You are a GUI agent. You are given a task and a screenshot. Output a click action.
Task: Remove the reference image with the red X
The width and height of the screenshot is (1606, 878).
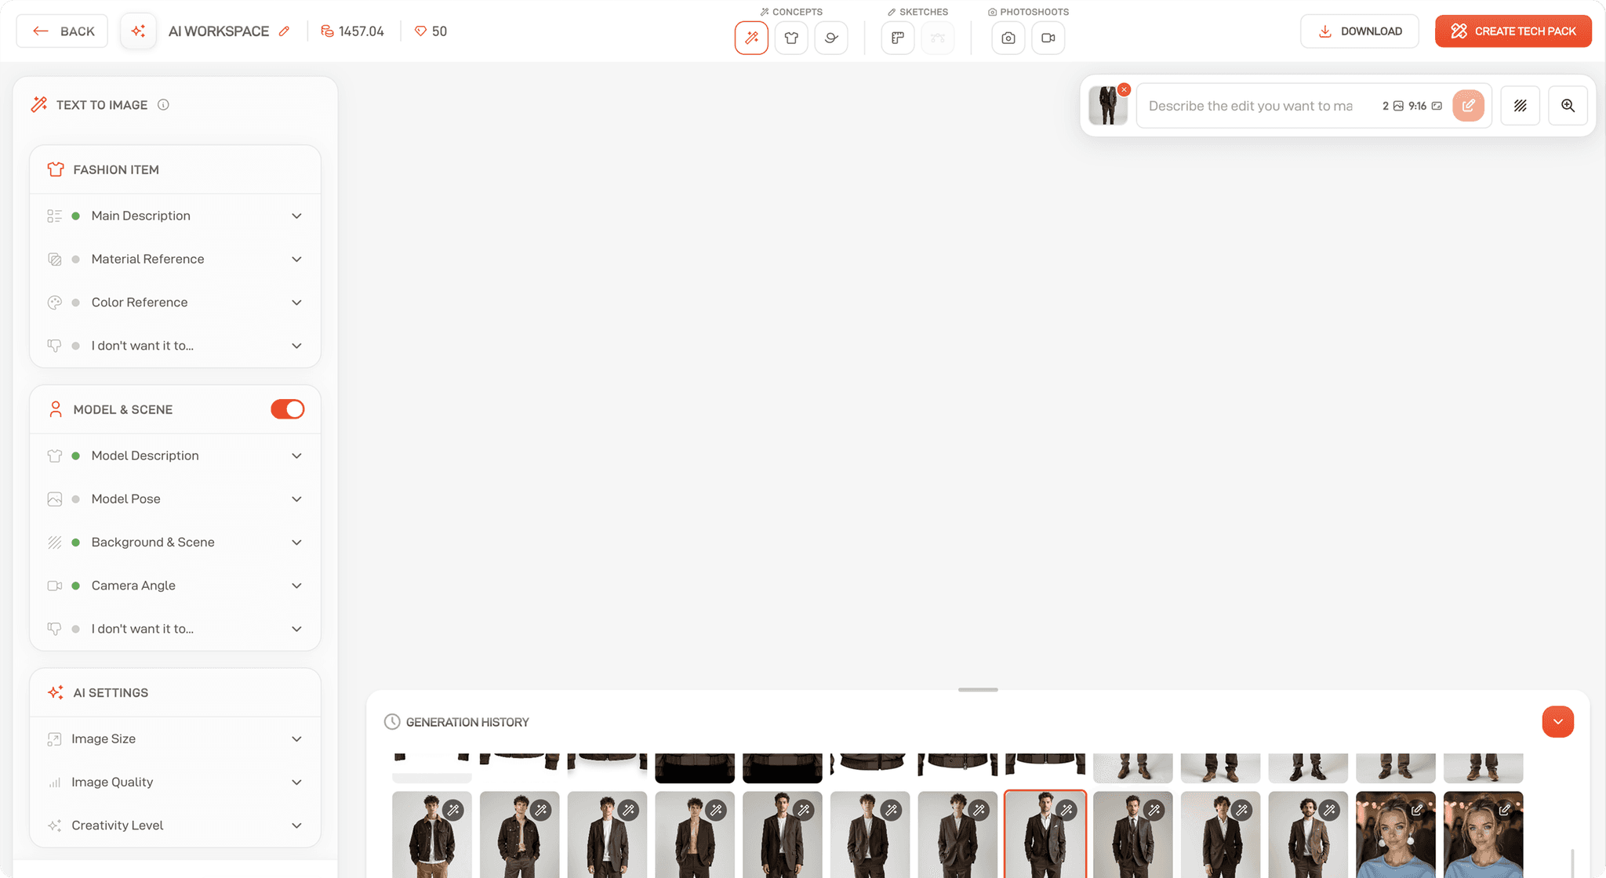click(x=1124, y=89)
